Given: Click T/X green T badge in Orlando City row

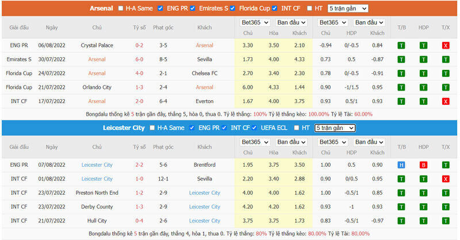Looking at the screenshot, I should pyautogui.click(x=445, y=88).
